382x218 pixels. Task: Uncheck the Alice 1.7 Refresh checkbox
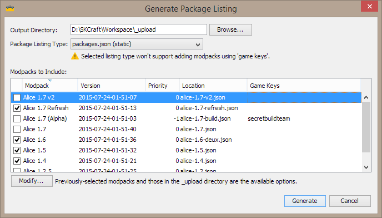[17, 108]
